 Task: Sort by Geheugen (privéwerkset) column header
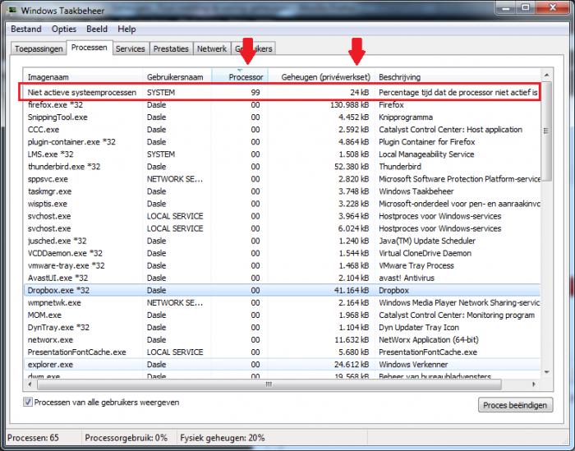click(324, 76)
